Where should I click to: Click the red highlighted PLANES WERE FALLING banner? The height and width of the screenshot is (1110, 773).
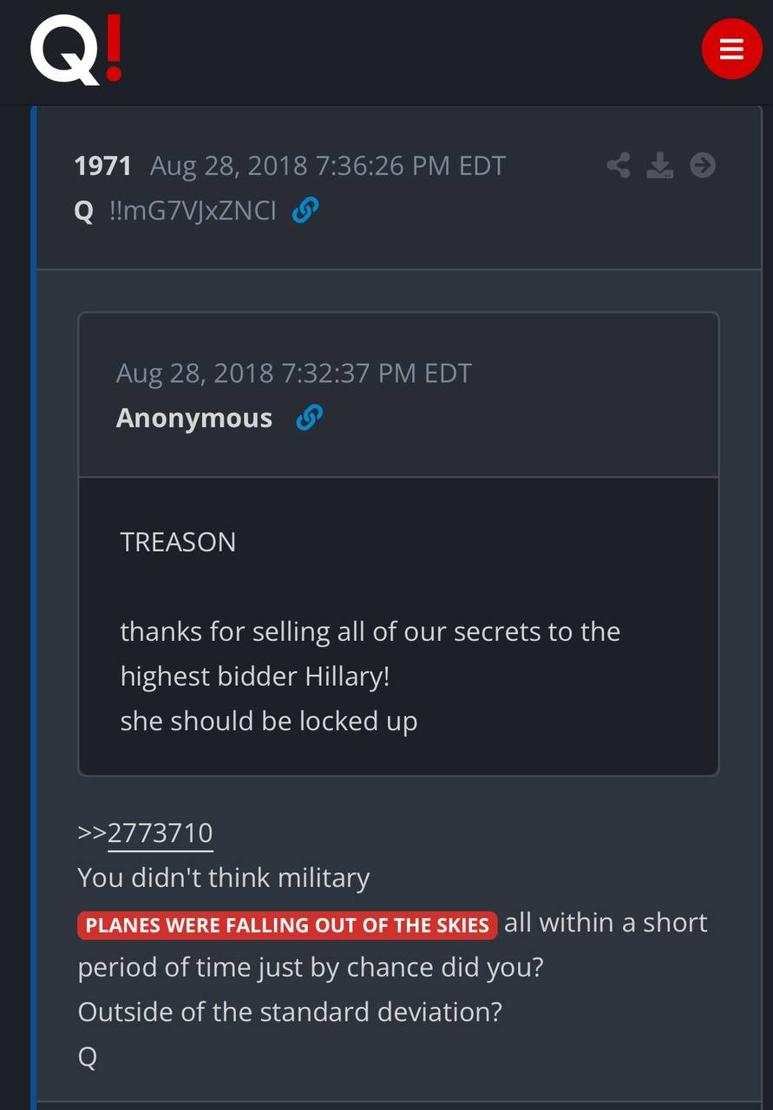pyautogui.click(x=287, y=924)
